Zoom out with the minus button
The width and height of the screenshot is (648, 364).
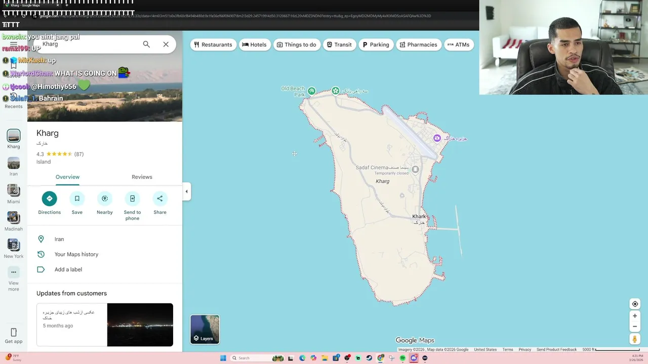[x=635, y=327]
